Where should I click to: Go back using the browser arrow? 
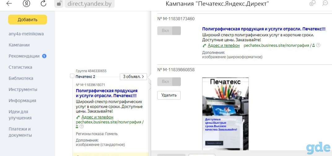coord(9,4)
